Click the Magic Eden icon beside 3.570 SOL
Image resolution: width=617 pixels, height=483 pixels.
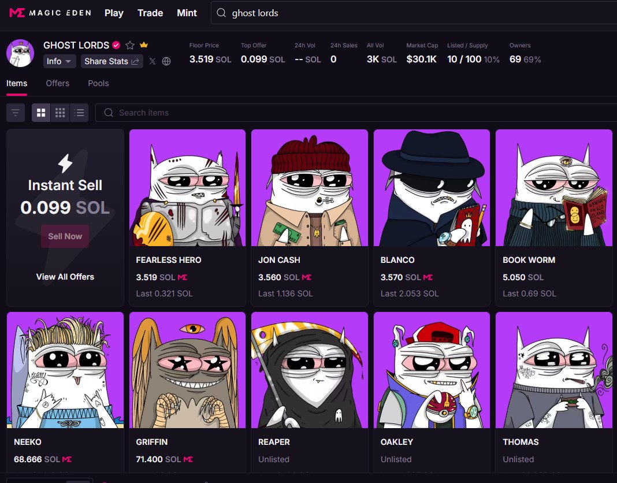[428, 277]
